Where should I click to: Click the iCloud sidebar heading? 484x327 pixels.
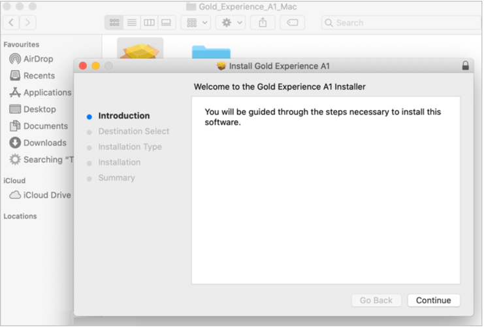point(14,181)
